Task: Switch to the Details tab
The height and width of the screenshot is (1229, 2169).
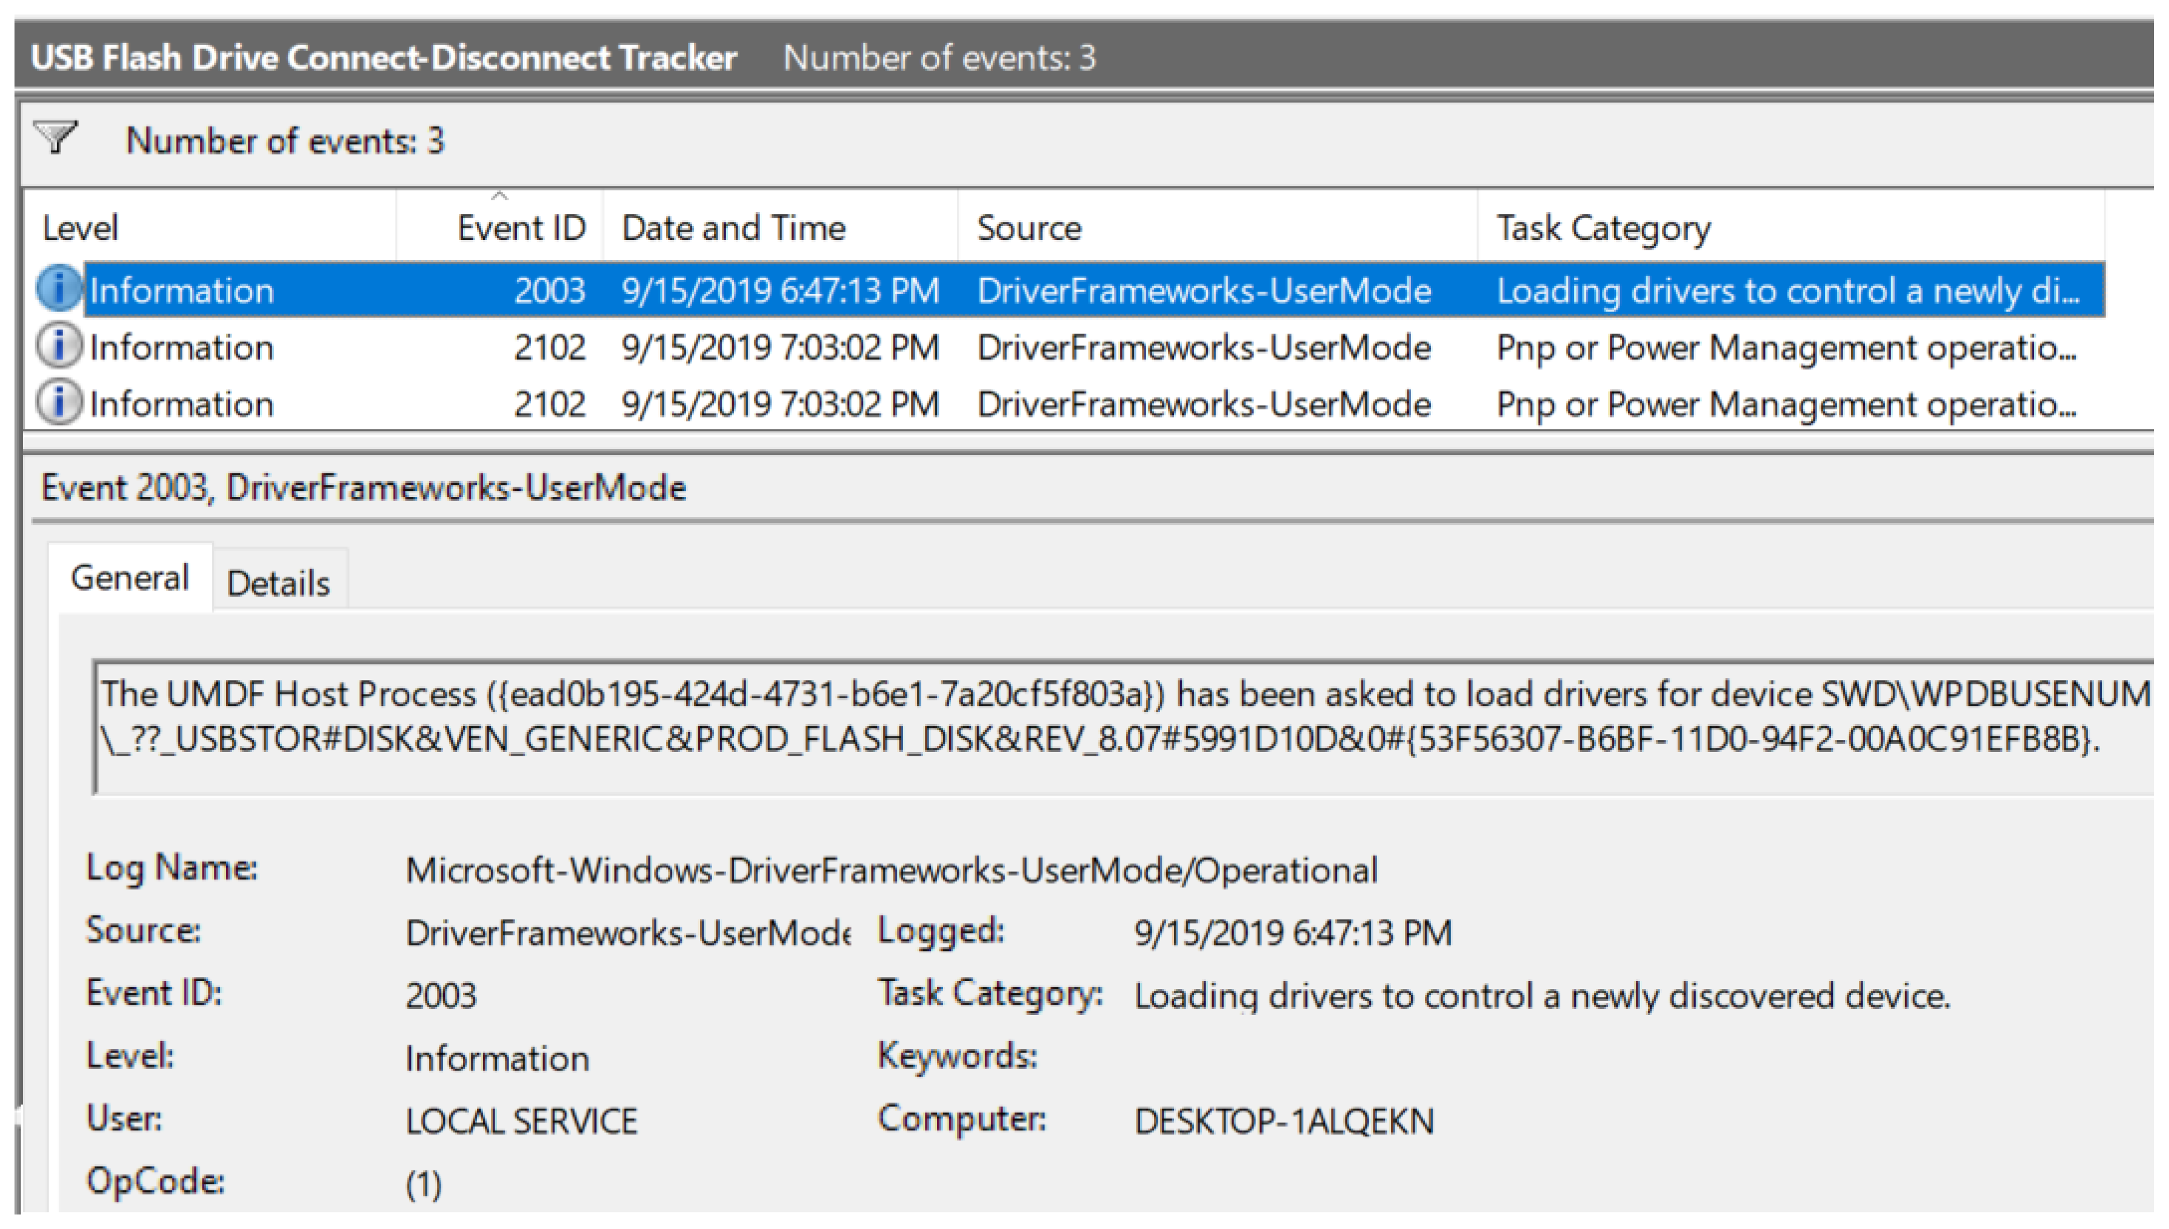Action: point(279,582)
